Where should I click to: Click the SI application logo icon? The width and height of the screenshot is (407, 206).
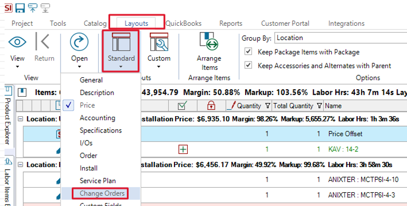click(x=8, y=8)
